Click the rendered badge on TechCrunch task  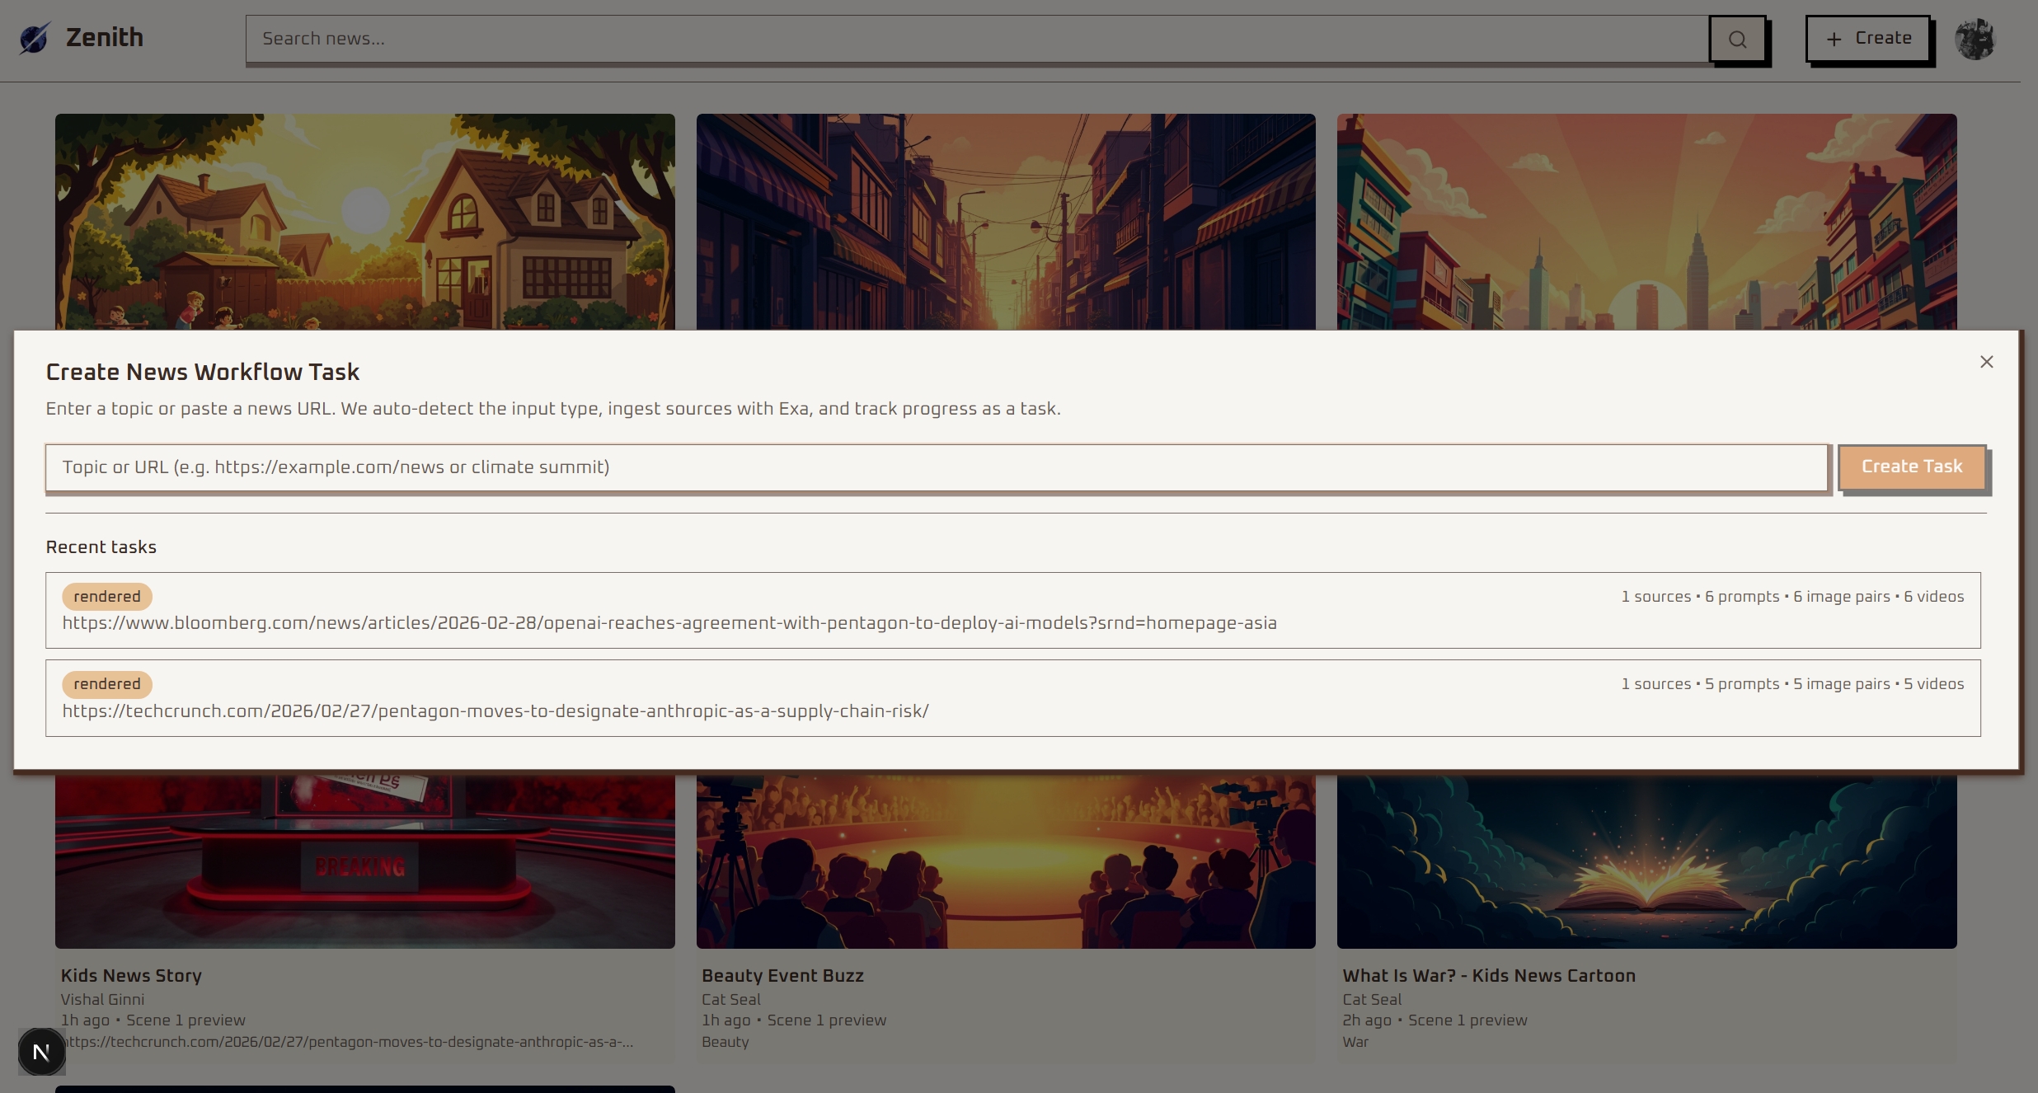[107, 684]
